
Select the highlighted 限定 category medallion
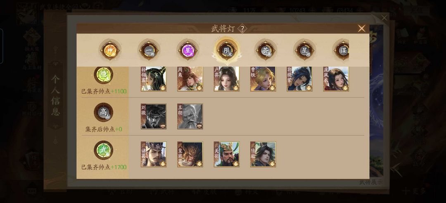click(x=227, y=50)
